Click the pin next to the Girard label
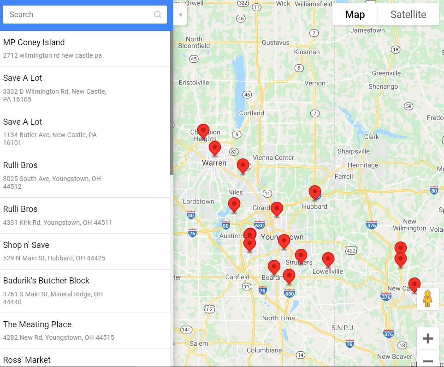Image resolution: width=444 pixels, height=367 pixels. click(x=277, y=209)
